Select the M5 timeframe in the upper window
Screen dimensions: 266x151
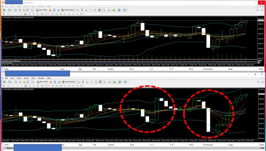click(x=53, y=14)
